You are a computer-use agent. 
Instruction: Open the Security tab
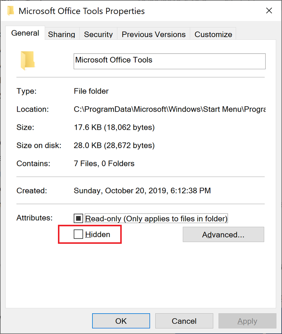pyautogui.click(x=98, y=34)
